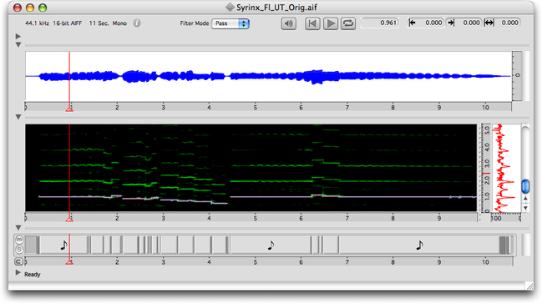
Task: Click the selection end arrow icon
Action: tap(451, 23)
